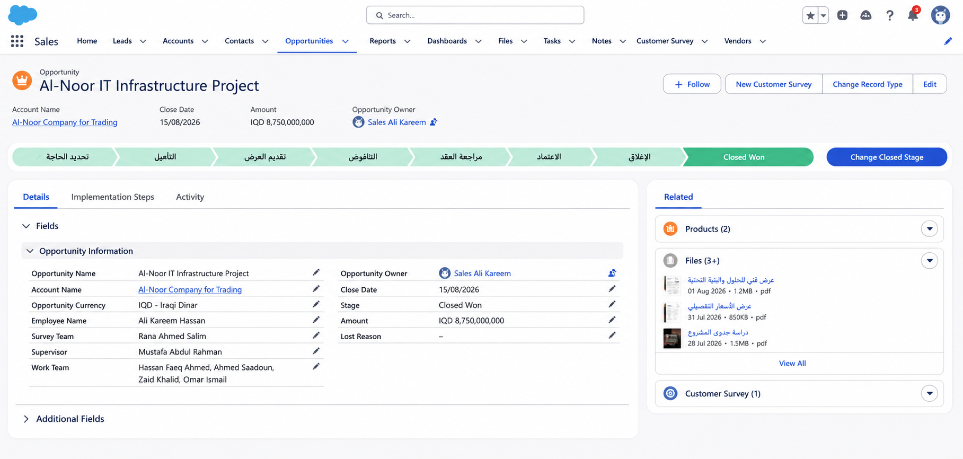Viewport: 963px width, 459px height.
Task: Edit the Lost Reason field
Action: click(x=612, y=336)
